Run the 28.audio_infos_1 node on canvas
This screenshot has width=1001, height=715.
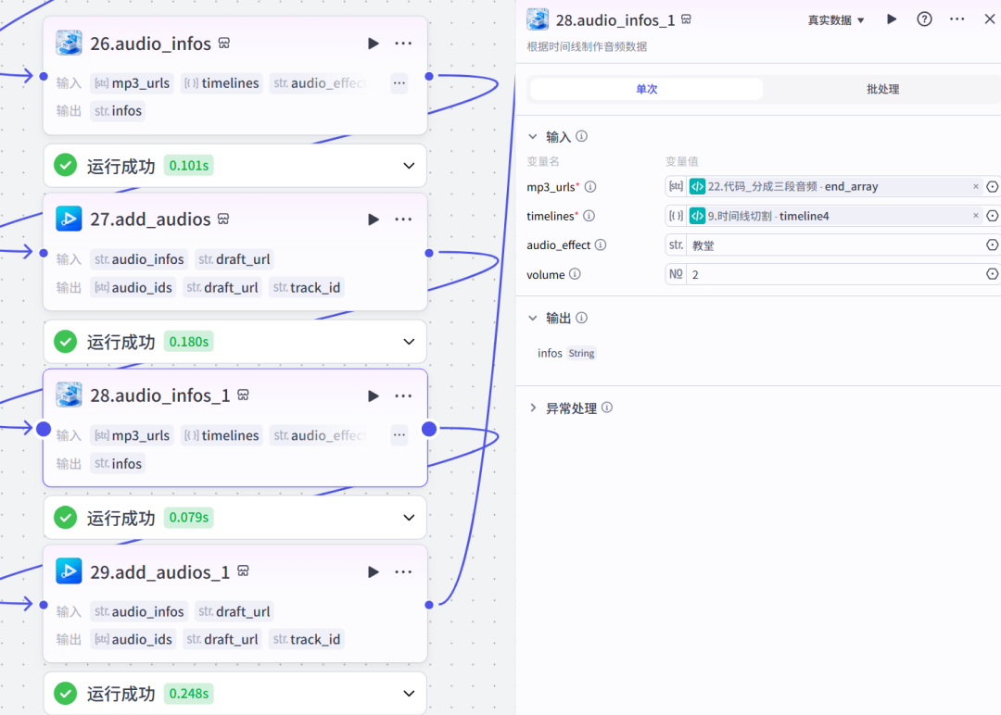click(374, 395)
